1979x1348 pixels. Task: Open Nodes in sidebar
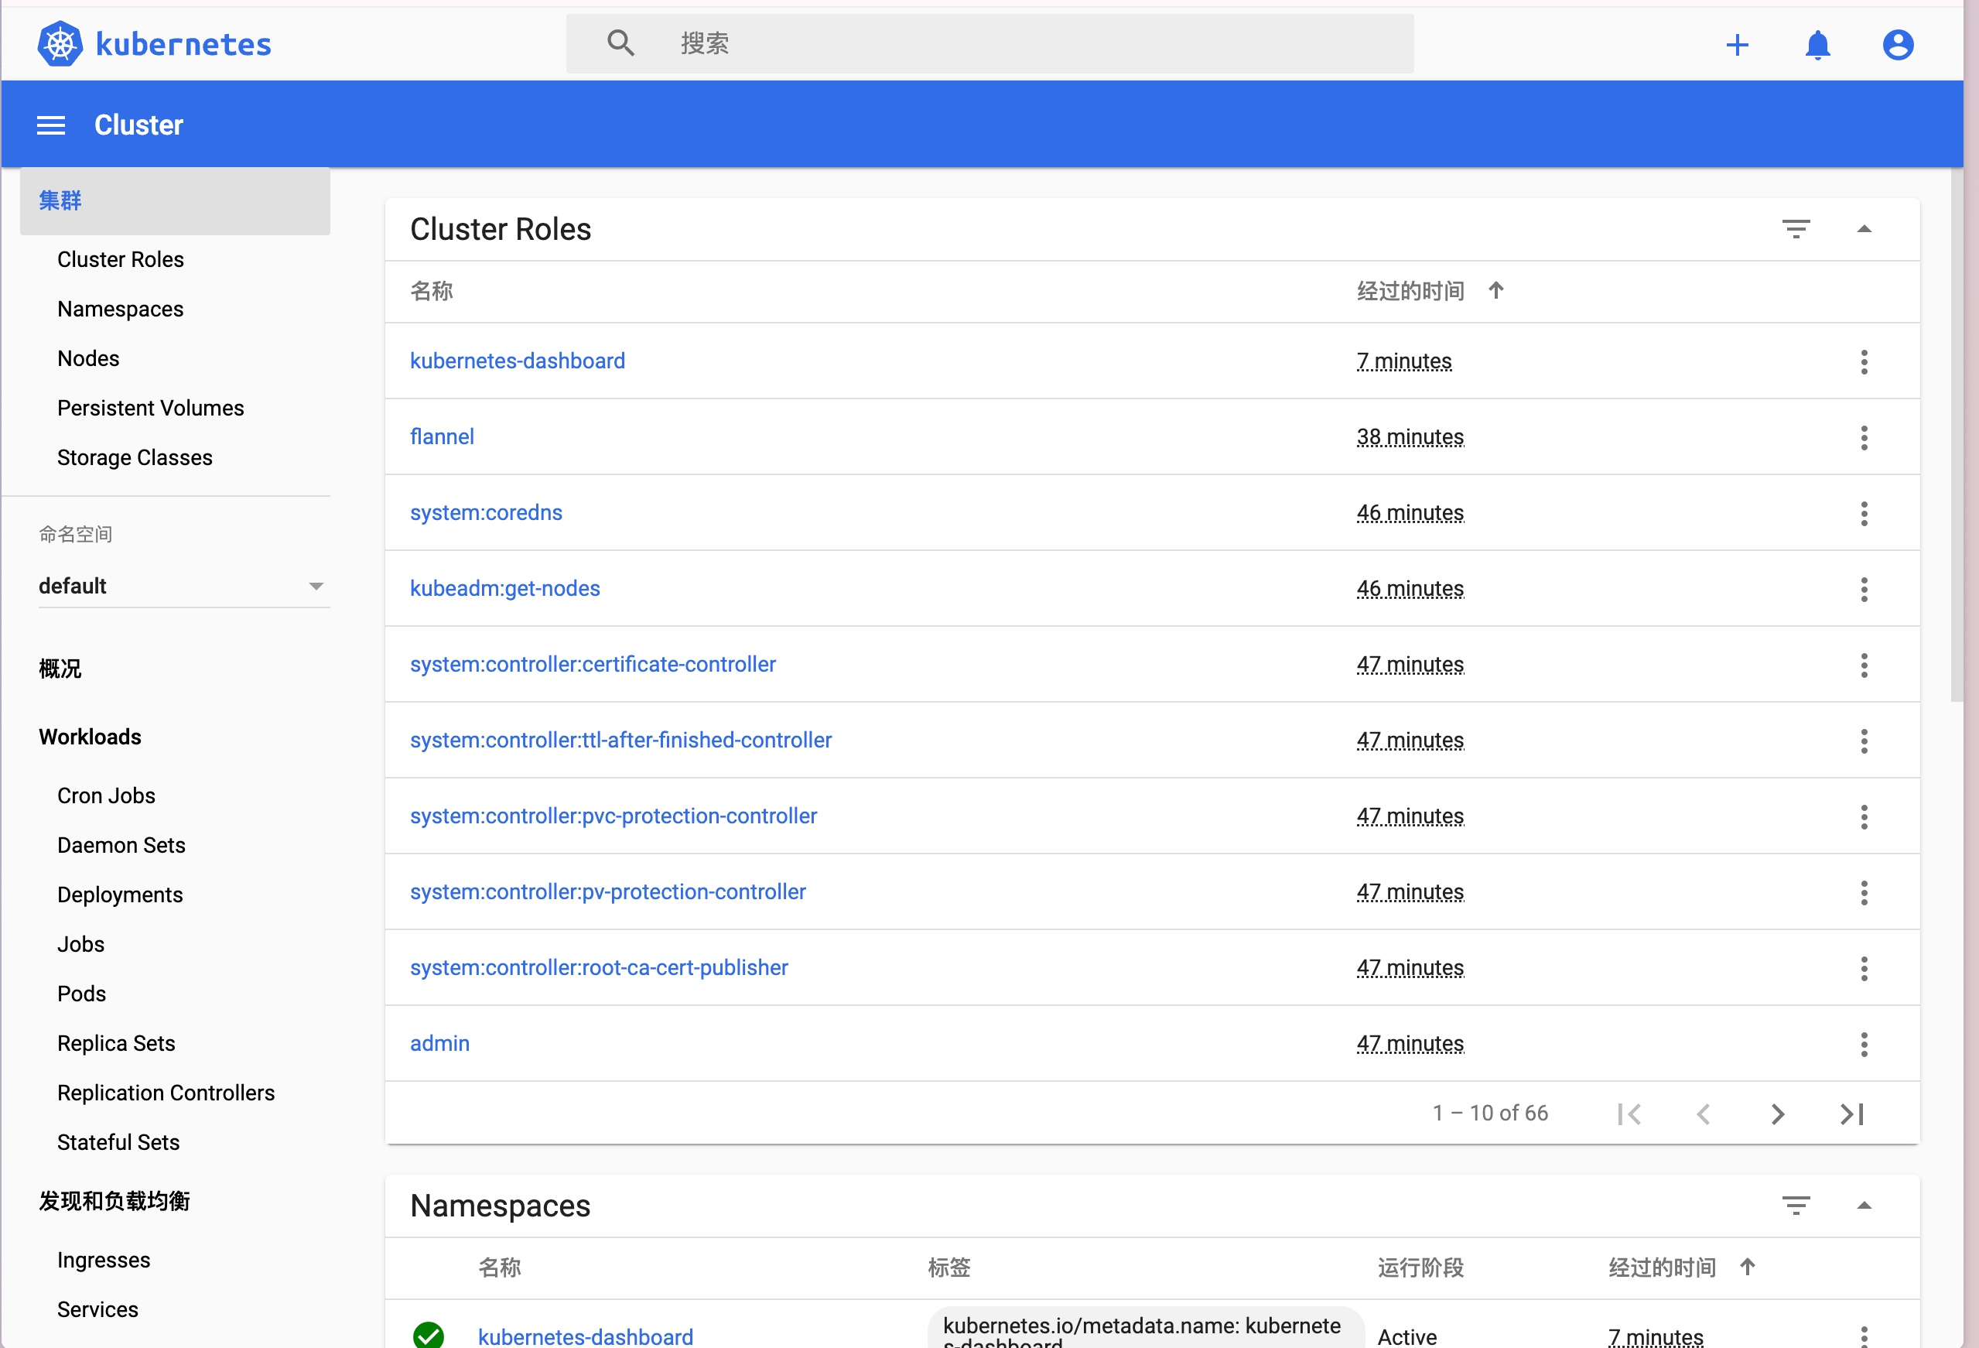tap(87, 358)
